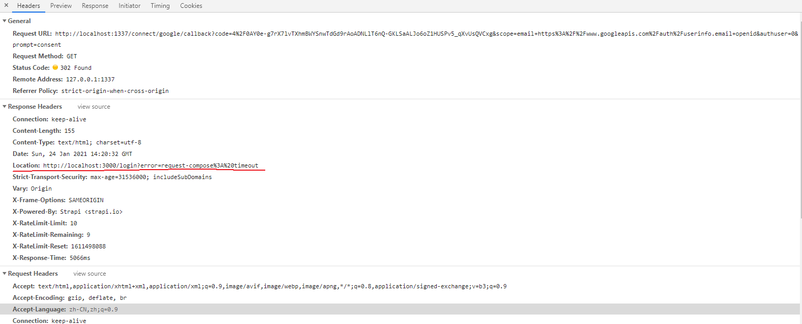
Task: Click the currently active Headers tab
Action: 28,6
